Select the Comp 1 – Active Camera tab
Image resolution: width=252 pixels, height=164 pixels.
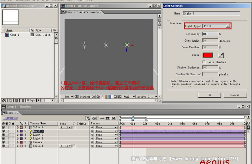pos(82,12)
